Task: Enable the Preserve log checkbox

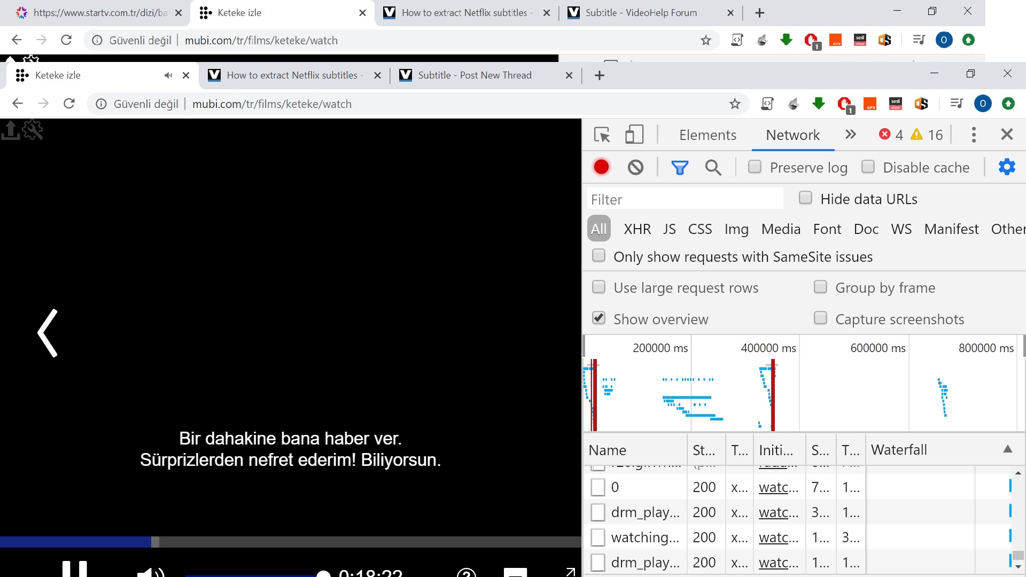Action: pyautogui.click(x=755, y=167)
